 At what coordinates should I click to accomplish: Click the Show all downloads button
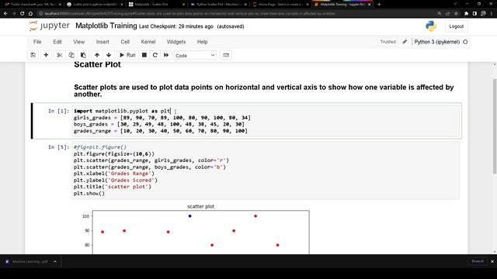pos(478,261)
